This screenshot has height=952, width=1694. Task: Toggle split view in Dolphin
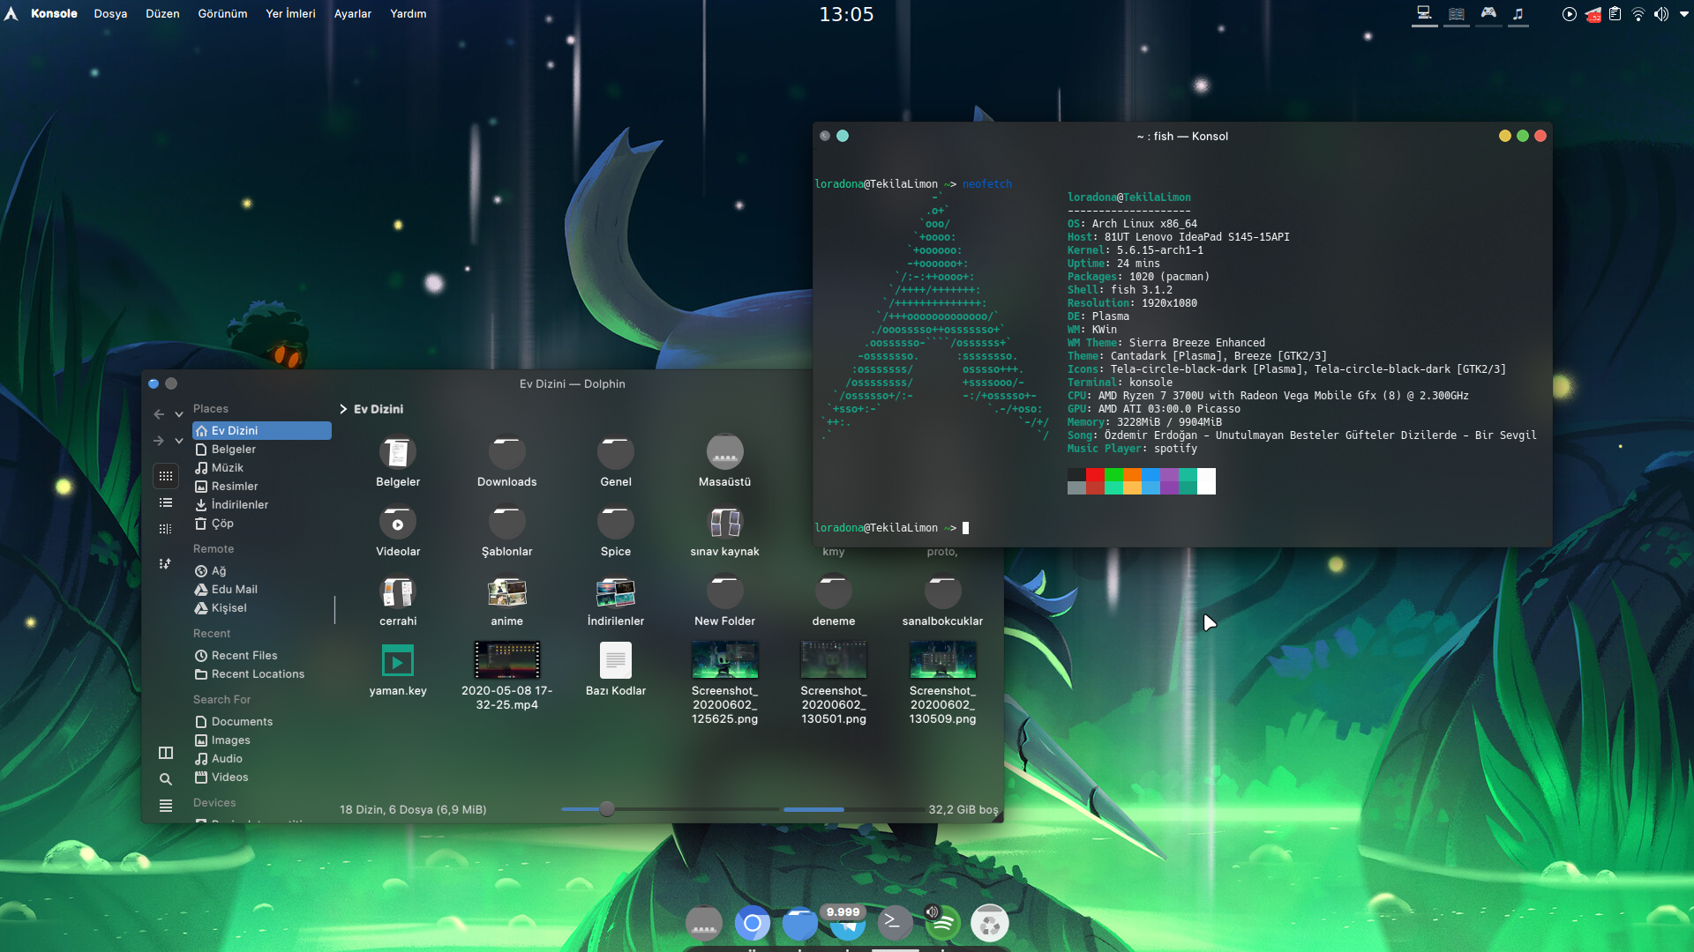pos(165,753)
